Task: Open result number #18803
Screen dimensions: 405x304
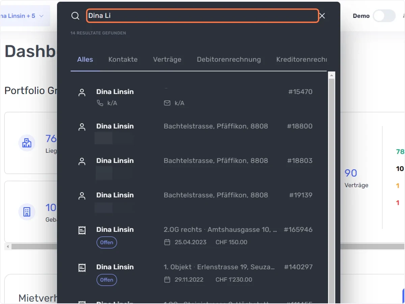Action: (300, 161)
